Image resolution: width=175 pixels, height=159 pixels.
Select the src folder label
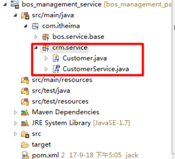tap(37, 134)
